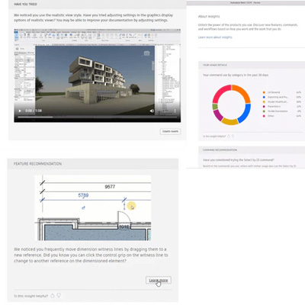Play the realistic view style video
The height and width of the screenshot is (305, 305).
(x=20, y=111)
